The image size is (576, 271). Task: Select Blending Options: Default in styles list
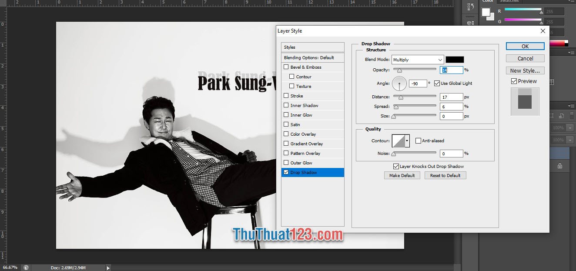coord(309,57)
